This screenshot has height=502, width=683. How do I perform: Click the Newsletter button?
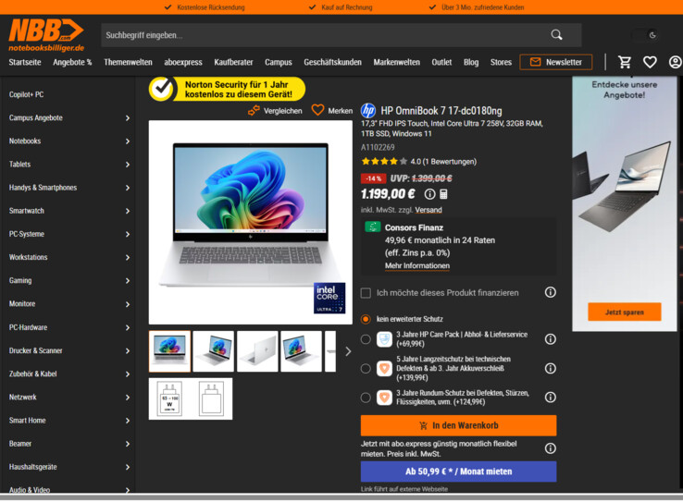pos(556,62)
